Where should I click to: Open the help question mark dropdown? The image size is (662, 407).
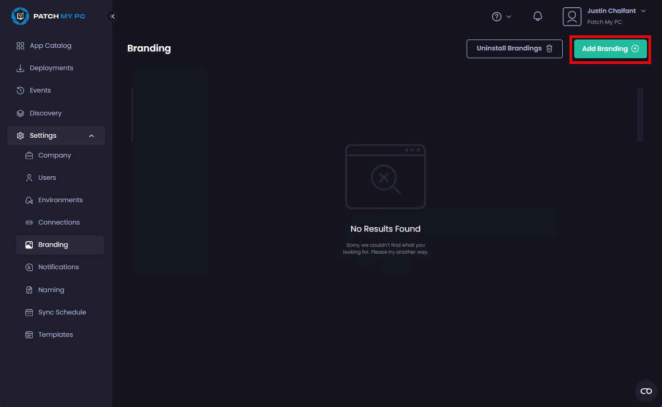501,17
